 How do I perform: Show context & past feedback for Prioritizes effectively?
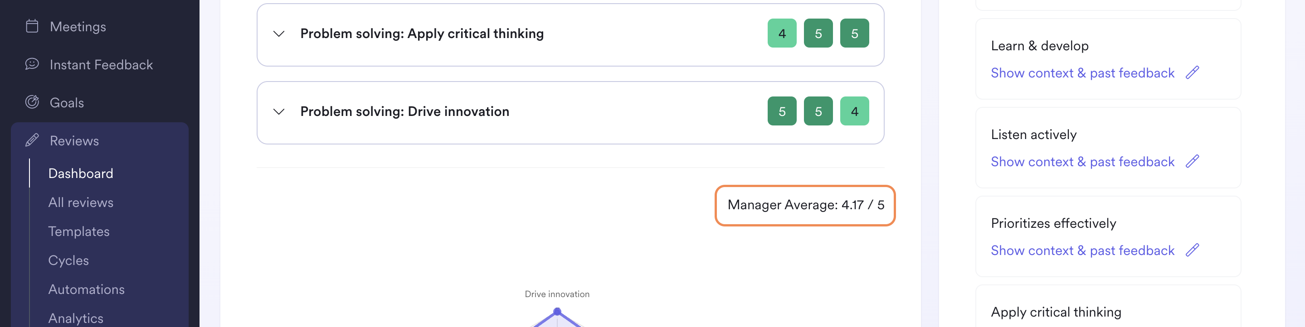1082,250
